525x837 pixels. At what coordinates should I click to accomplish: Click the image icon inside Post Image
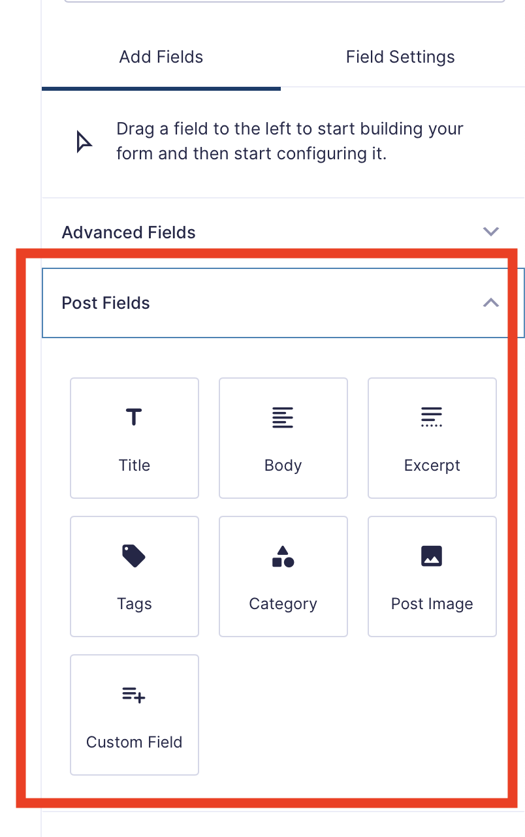[x=432, y=556]
